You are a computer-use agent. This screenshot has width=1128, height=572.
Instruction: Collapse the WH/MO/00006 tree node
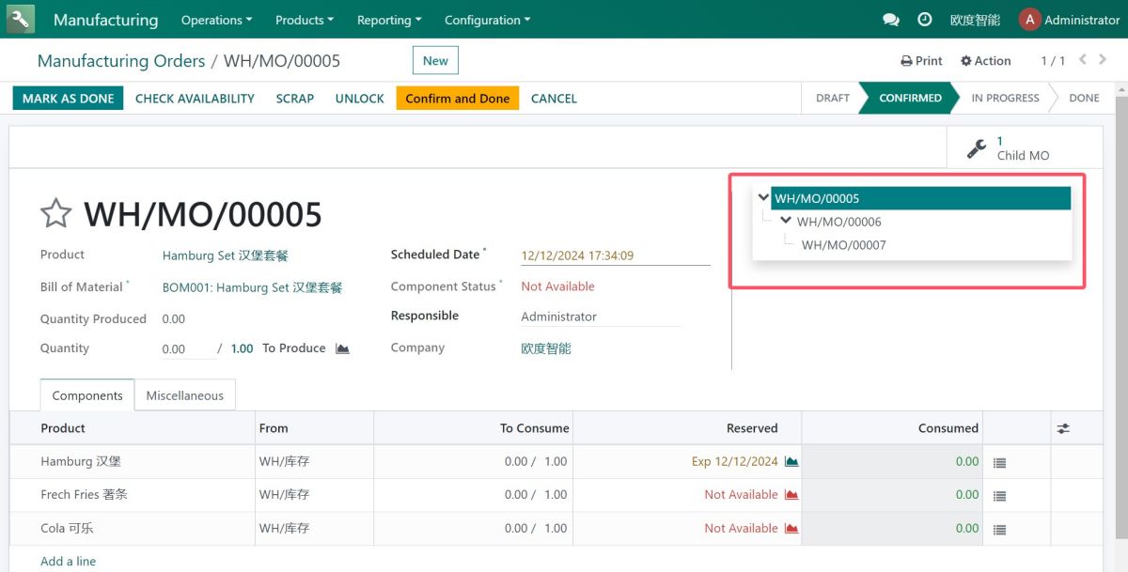(x=787, y=222)
